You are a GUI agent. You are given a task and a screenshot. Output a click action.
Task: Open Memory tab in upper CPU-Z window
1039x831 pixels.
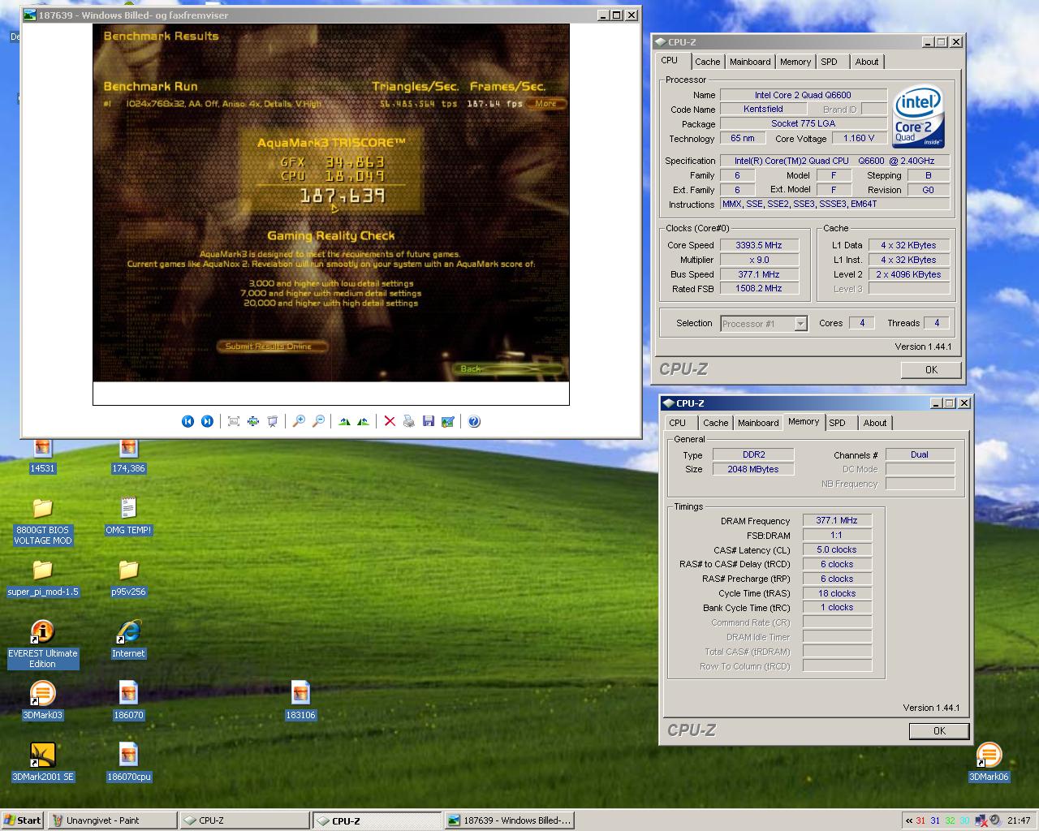coord(795,62)
